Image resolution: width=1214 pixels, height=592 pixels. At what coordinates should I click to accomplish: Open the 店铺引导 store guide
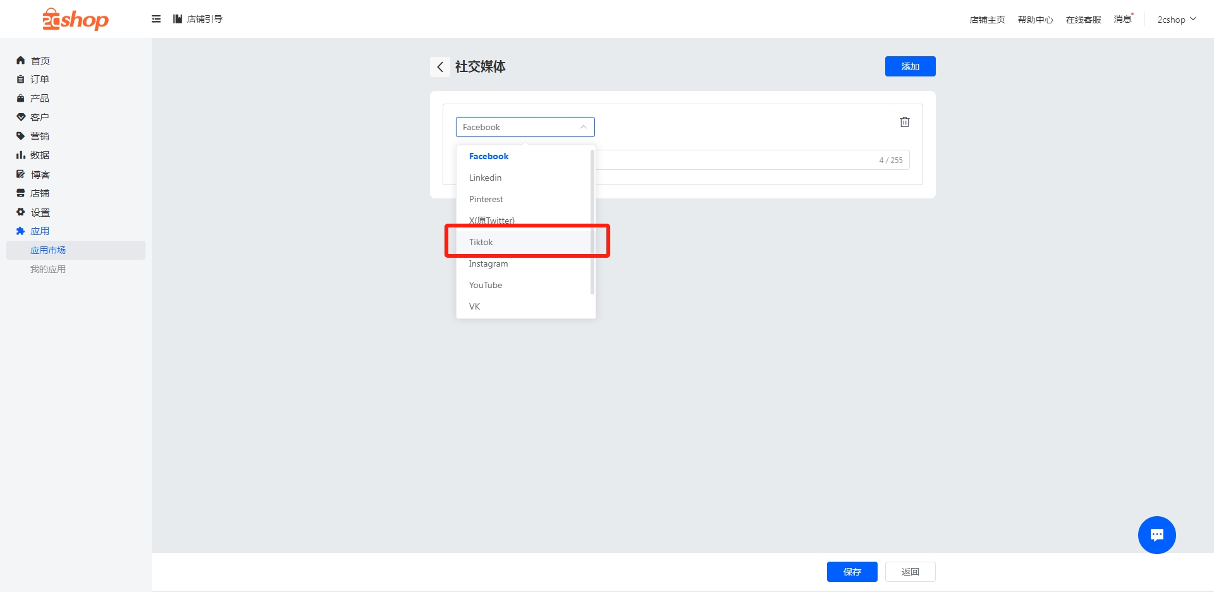pos(198,19)
